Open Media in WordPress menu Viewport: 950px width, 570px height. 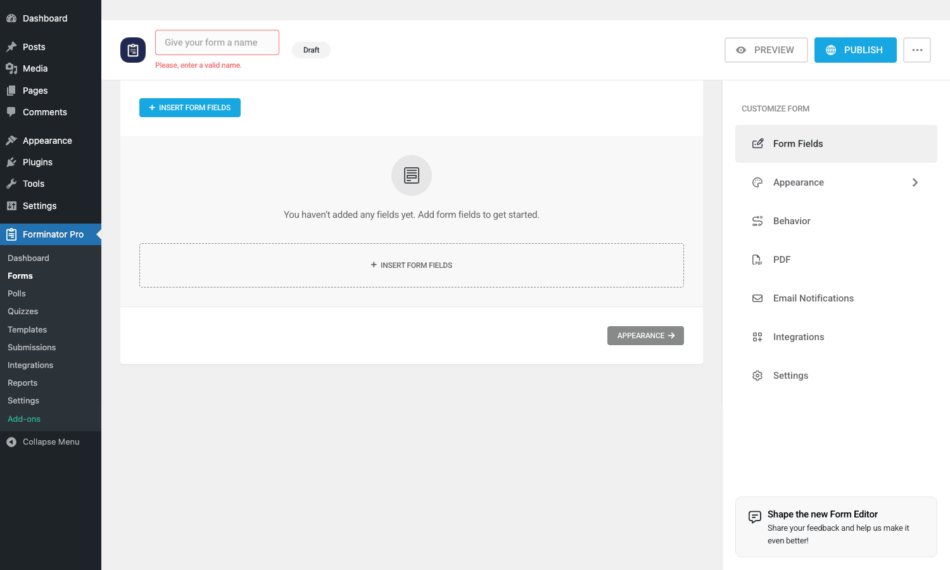[51, 68]
